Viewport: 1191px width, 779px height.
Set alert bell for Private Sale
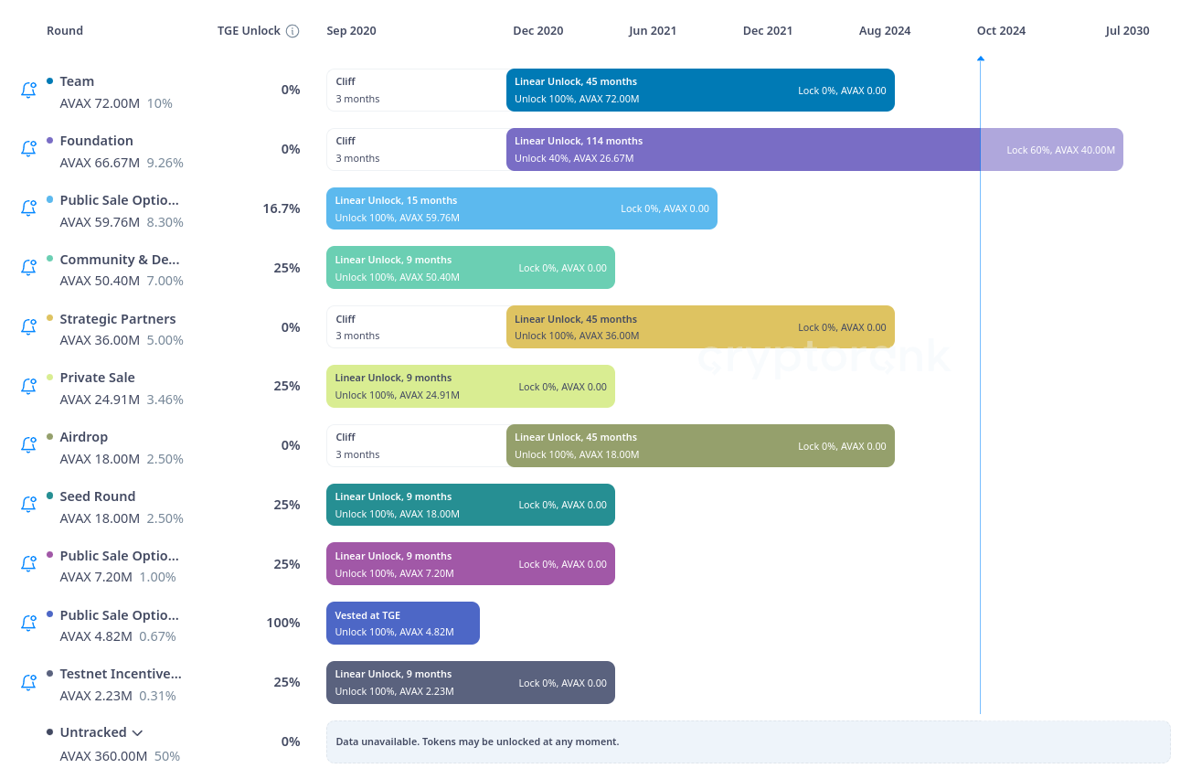click(28, 386)
